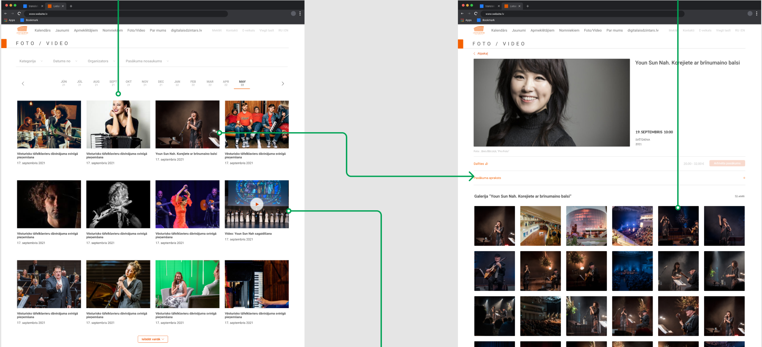Reload the page in left browser window
Viewport: 762px width, 347px height.
(19, 14)
